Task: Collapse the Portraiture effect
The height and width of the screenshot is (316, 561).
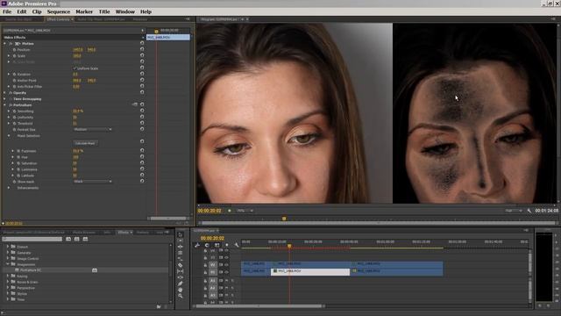Action: [5, 105]
